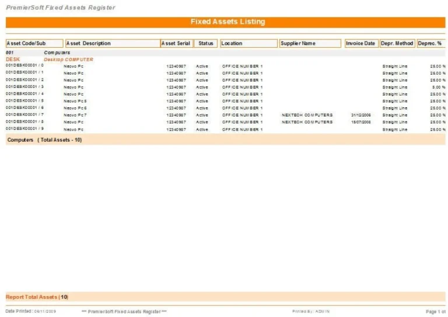Click Straight Line in asset / 9 row

pyautogui.click(x=395, y=129)
